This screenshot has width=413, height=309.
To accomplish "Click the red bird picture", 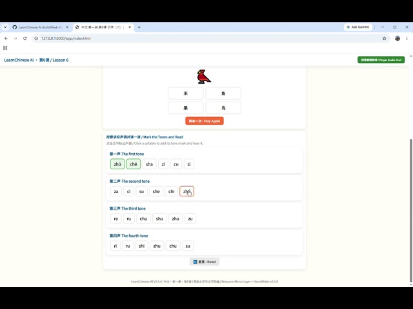I will pos(204,77).
